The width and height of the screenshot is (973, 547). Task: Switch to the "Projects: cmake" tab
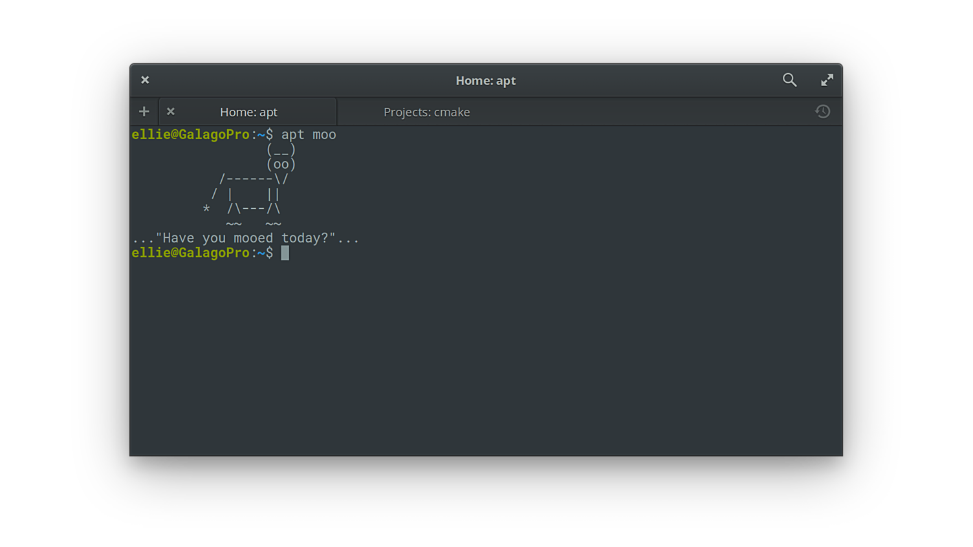(x=426, y=113)
